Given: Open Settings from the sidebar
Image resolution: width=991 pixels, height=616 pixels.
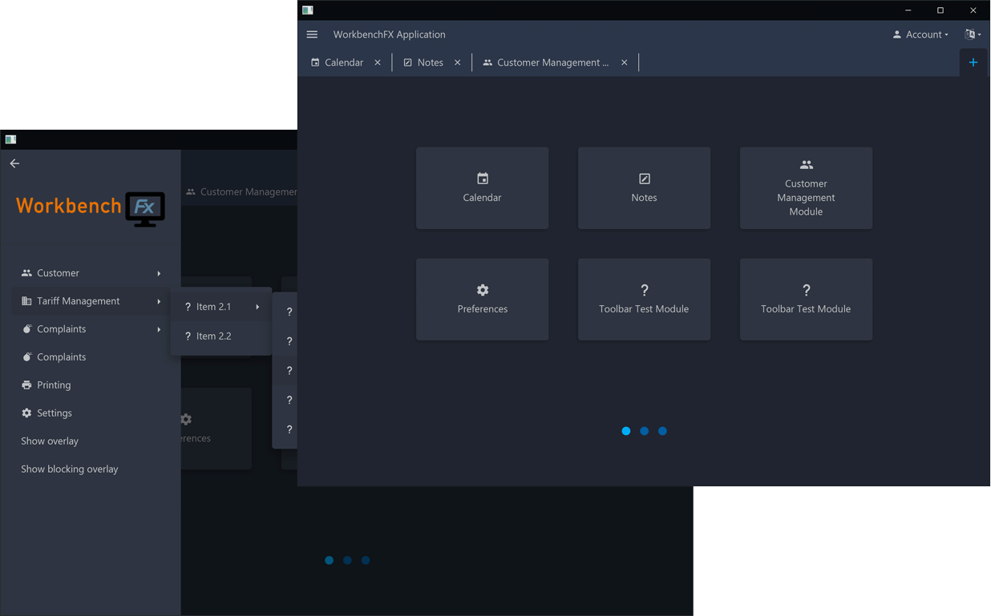Looking at the screenshot, I should 54,413.
